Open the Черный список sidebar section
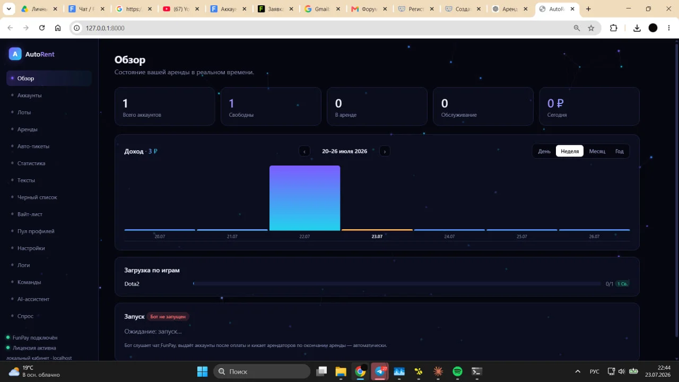 (x=49, y=197)
